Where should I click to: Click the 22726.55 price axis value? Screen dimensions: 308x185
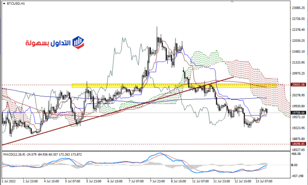[x=298, y=19]
